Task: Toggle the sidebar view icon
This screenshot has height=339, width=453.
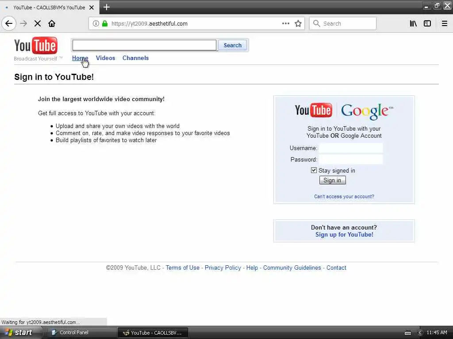Action: pos(427,23)
